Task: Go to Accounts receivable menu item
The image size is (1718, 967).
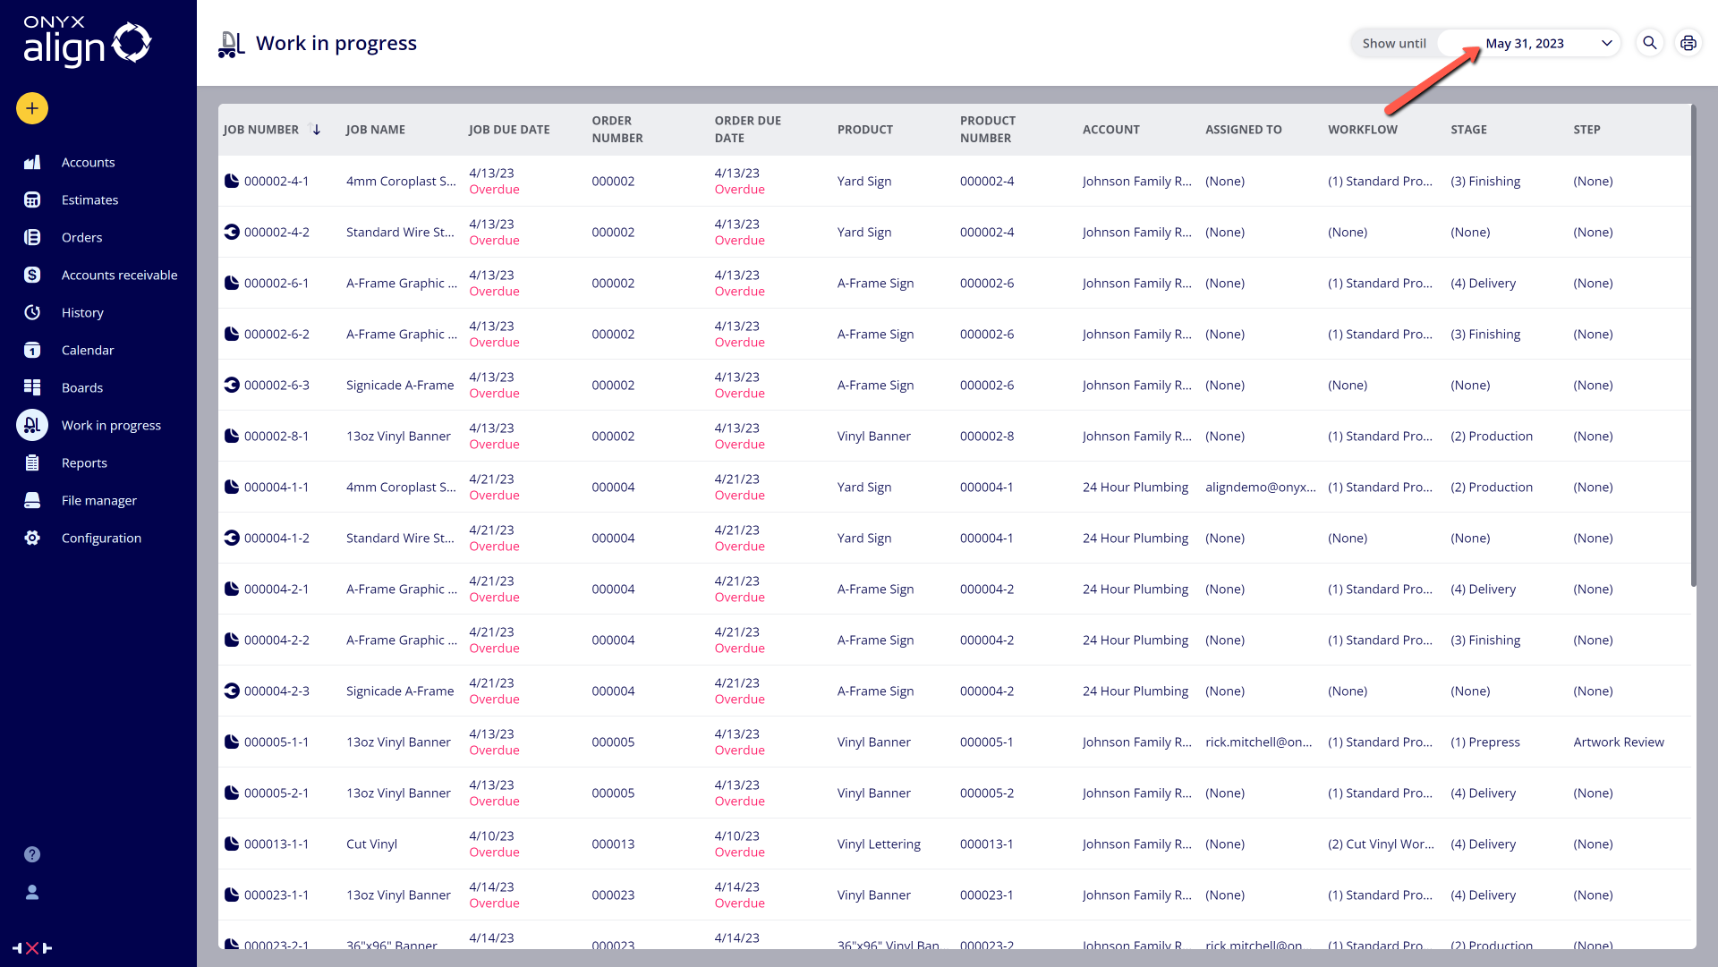Action: [x=119, y=275]
